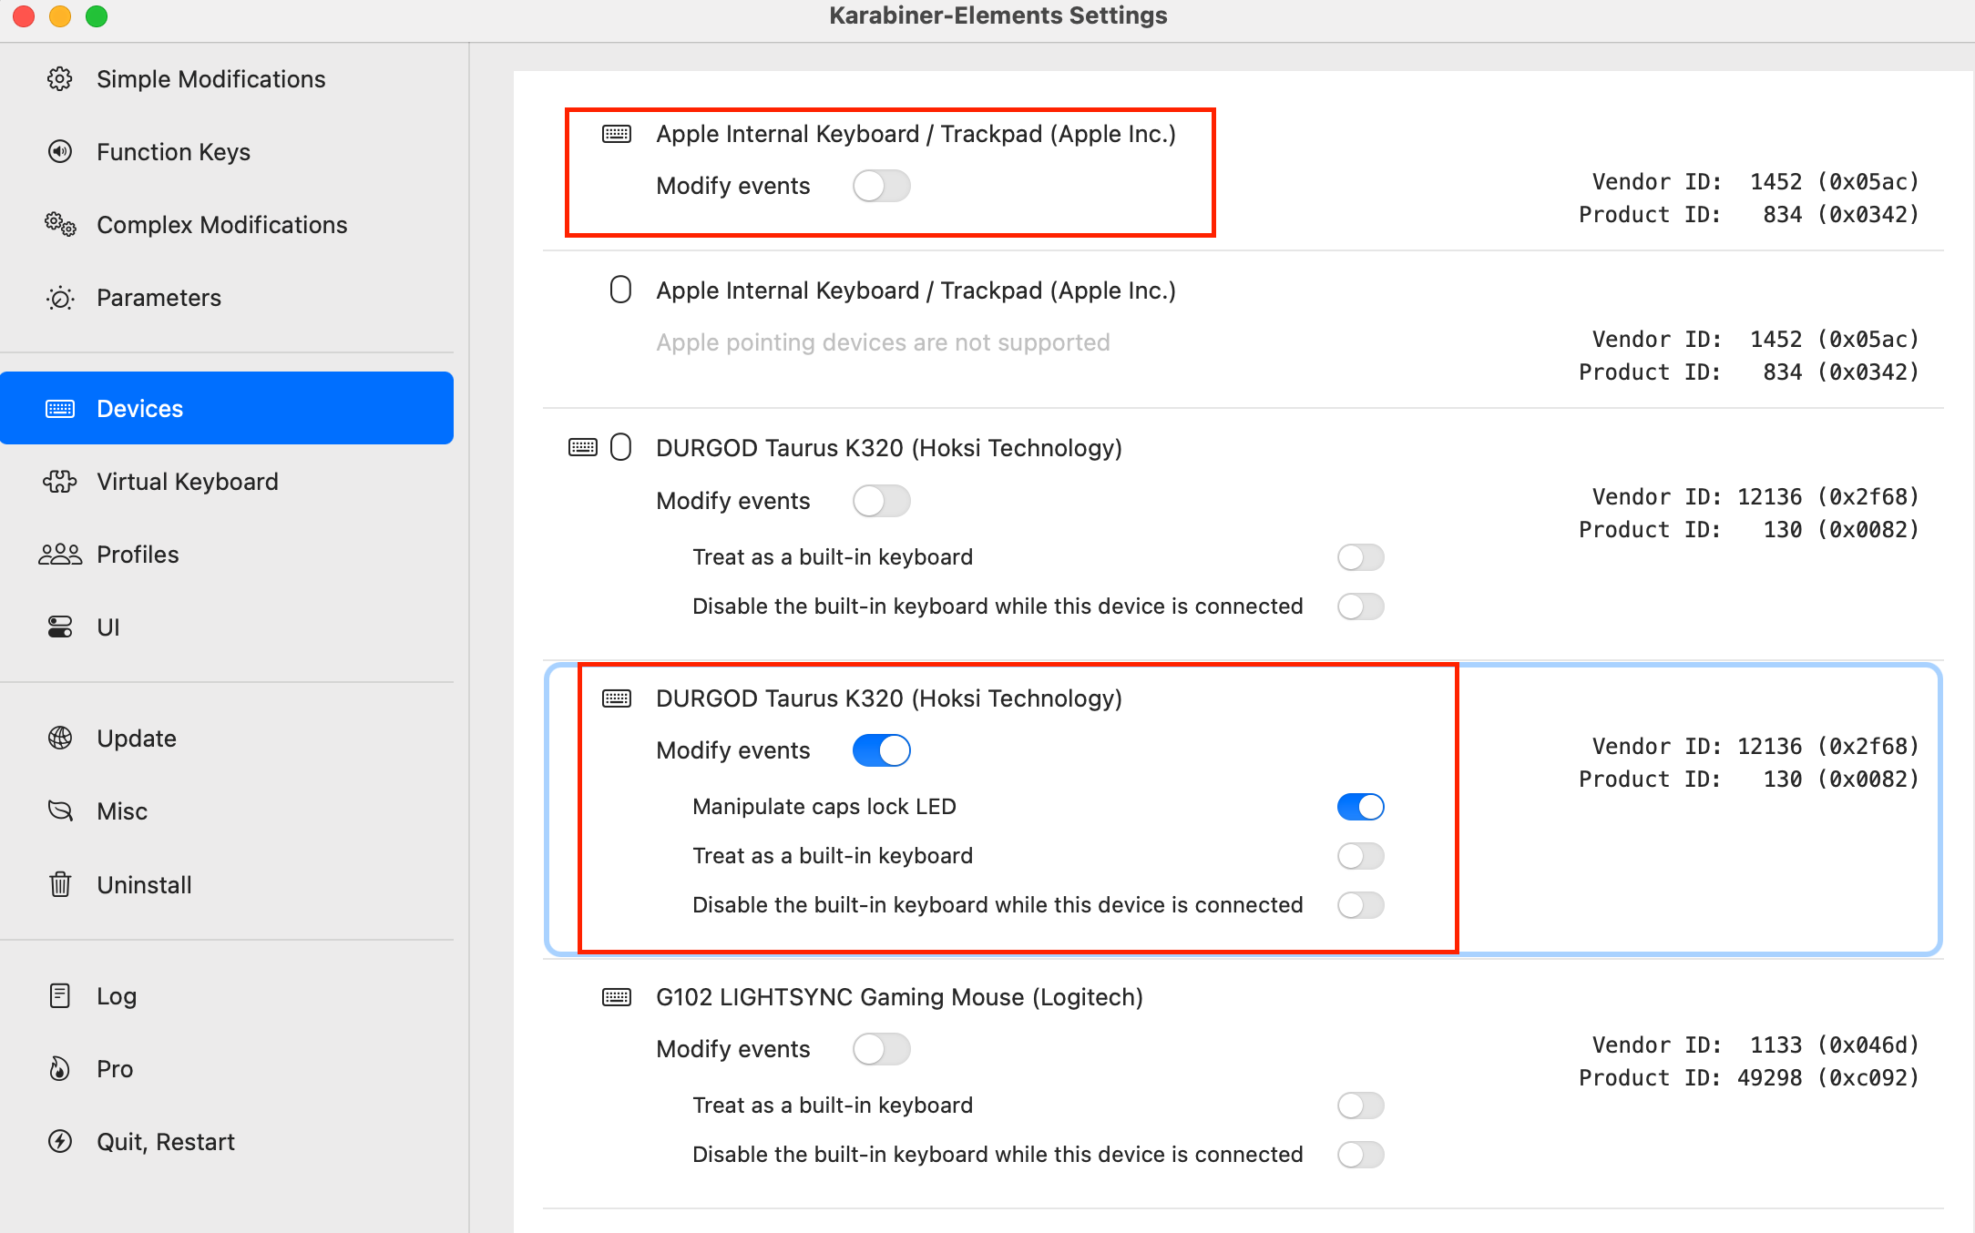Toggle disabling built-in keyboard on highlighted DURGOD entry
1975x1233 pixels.
coord(1361,905)
